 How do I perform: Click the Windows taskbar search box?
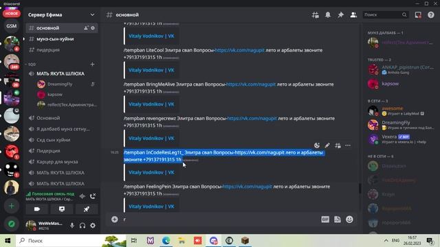tap(71, 241)
